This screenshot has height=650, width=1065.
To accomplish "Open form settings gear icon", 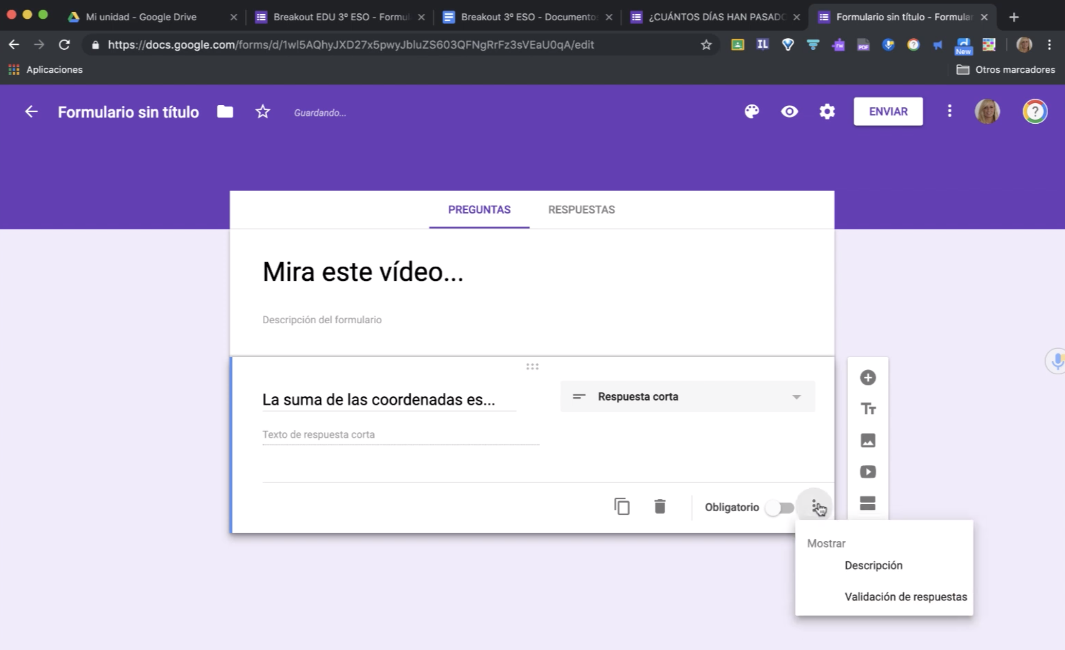I will pos(827,112).
